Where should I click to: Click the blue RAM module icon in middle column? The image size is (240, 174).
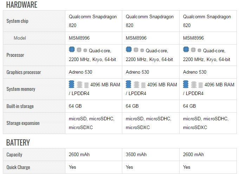point(129,84)
